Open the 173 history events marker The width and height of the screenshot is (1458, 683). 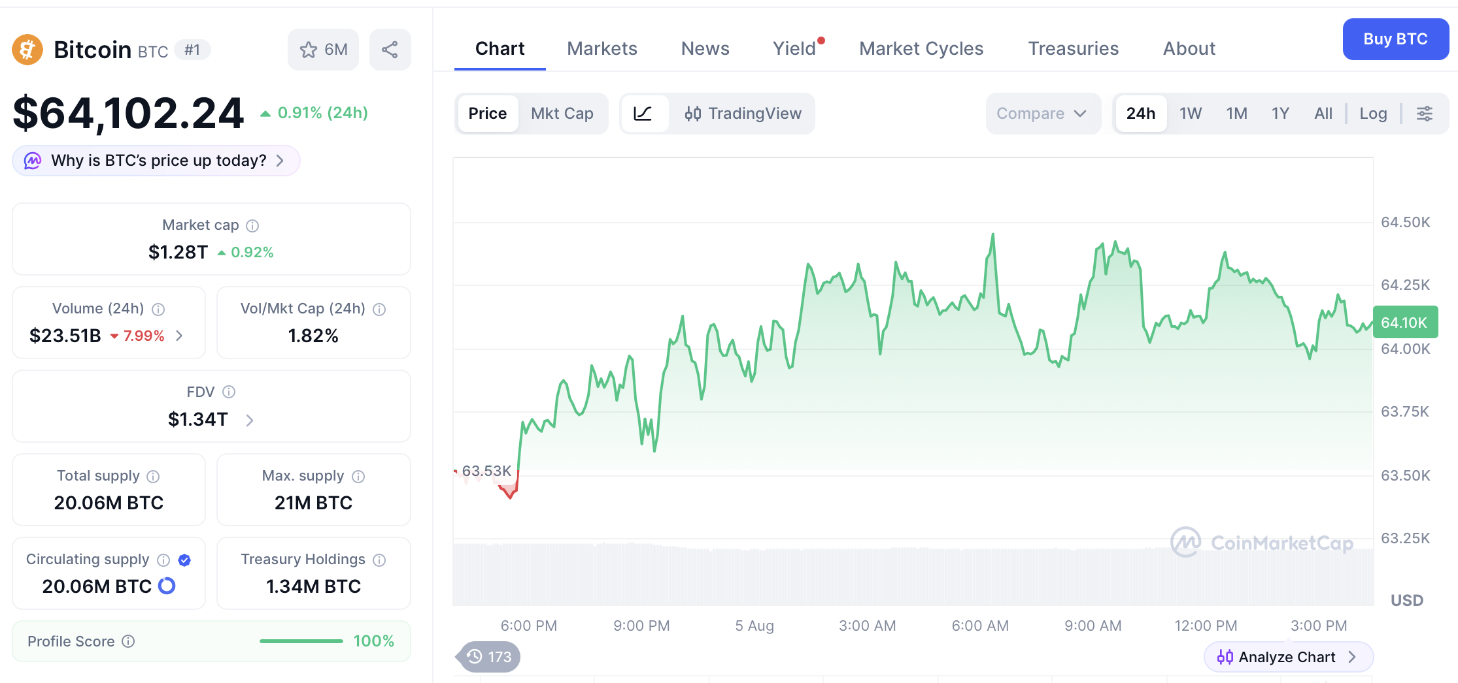tap(488, 656)
